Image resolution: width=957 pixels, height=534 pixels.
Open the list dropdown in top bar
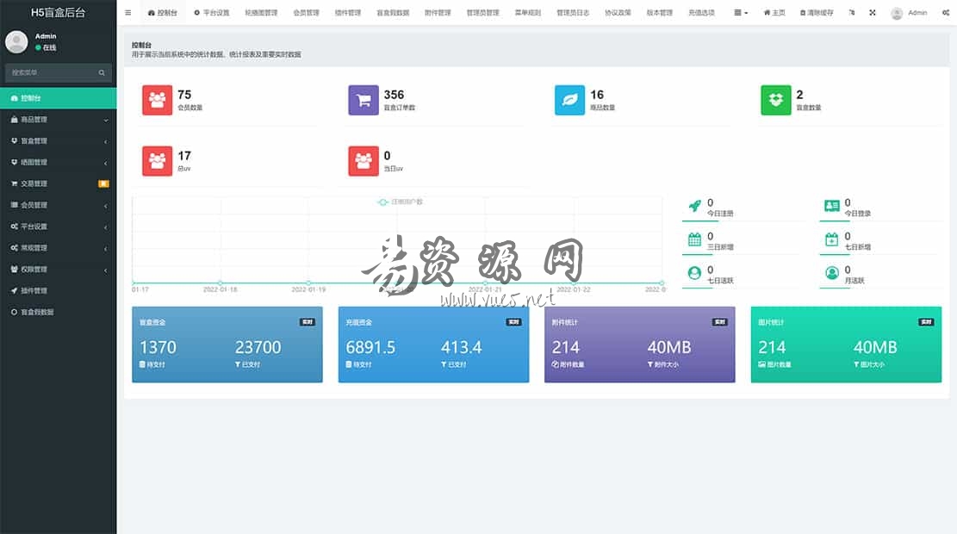(740, 12)
